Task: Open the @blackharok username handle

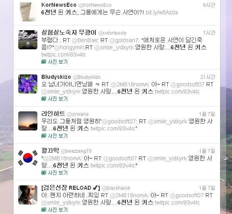Action: click(x=116, y=188)
